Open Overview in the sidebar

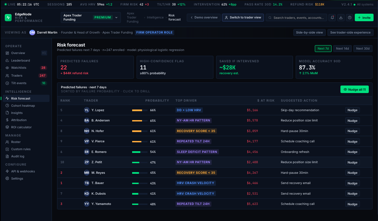point(26,53)
